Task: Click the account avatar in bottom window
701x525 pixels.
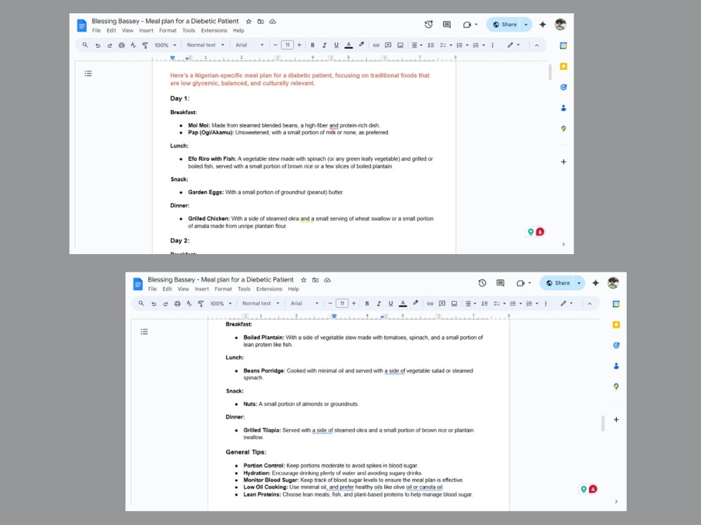Action: coord(613,283)
